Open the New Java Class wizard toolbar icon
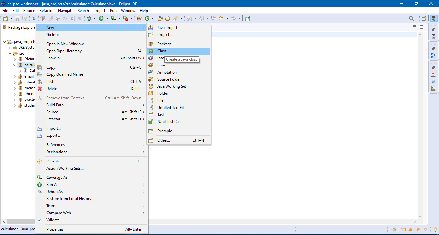Image resolution: width=439 pixels, height=235 pixels. (147, 18)
